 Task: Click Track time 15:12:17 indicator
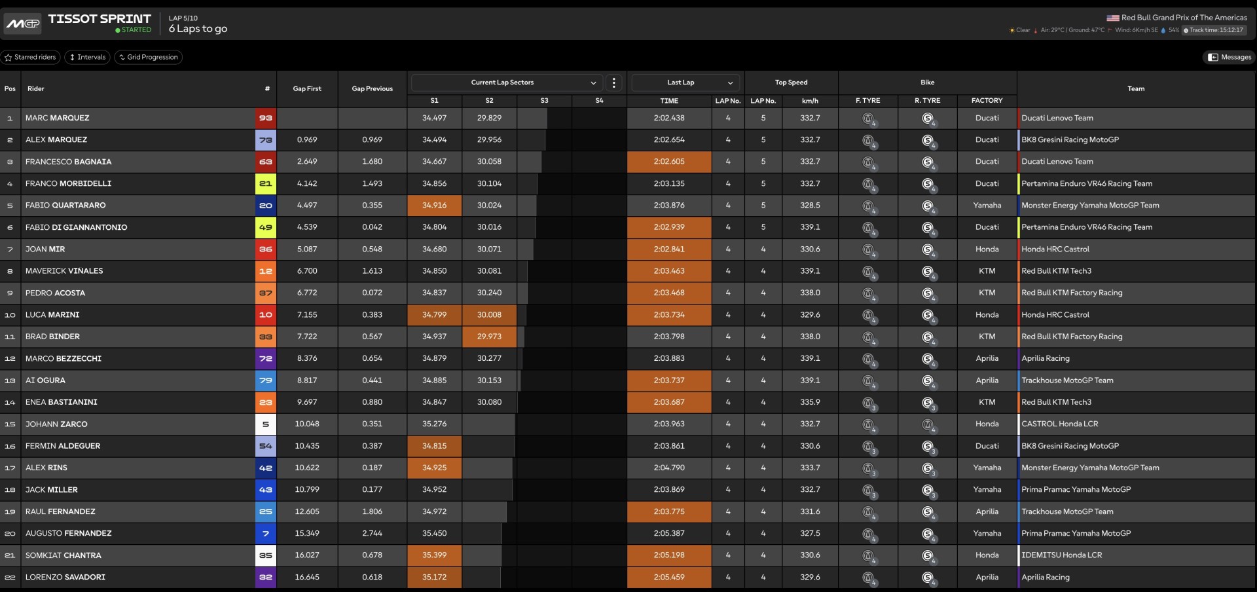(x=1214, y=30)
